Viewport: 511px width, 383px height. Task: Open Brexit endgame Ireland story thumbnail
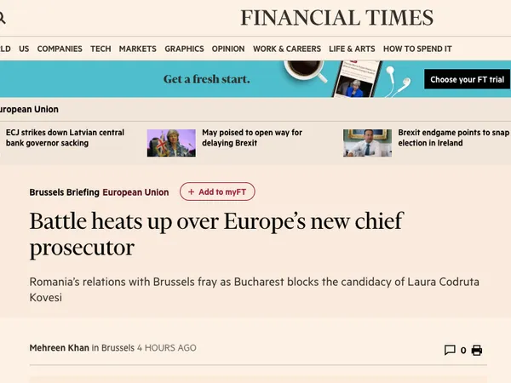point(367,143)
